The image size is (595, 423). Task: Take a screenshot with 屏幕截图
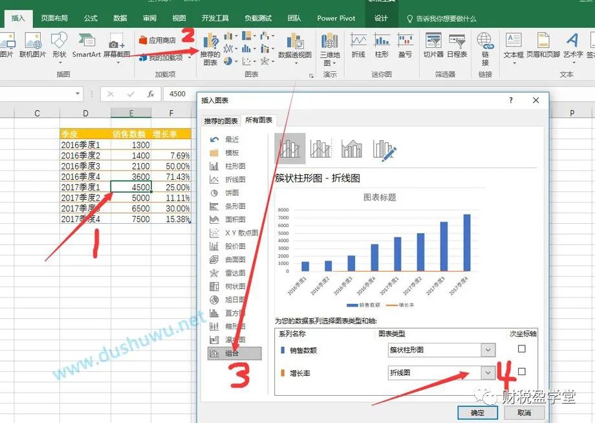coord(117,47)
